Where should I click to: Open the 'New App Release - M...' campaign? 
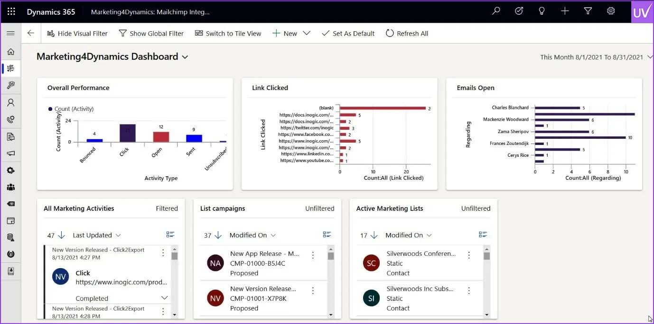click(x=264, y=253)
